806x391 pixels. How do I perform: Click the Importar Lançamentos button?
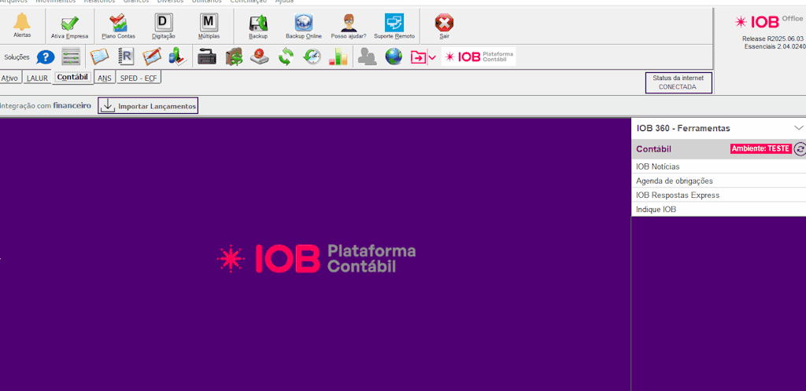[148, 106]
